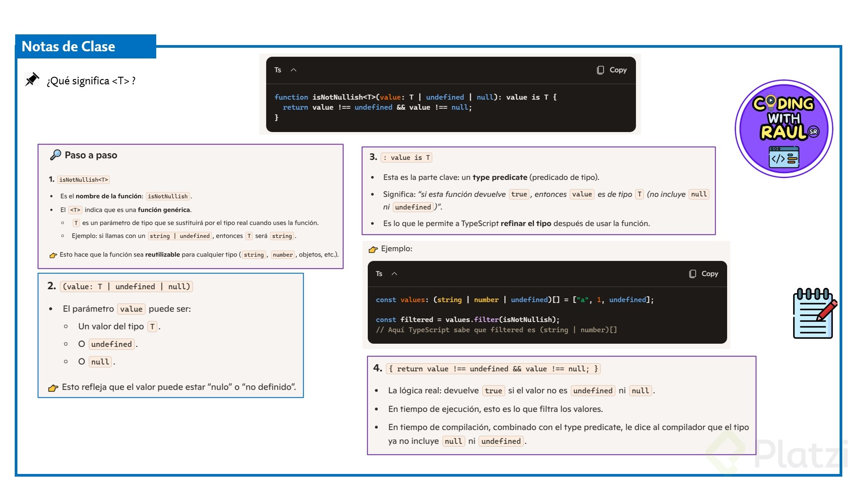The height and width of the screenshot is (482, 857).
Task: Click the Platzi watermark logo
Action: 786,454
